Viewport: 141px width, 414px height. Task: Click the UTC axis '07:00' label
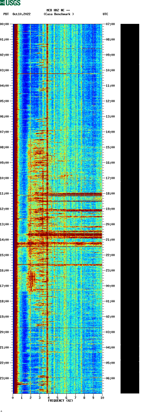point(110,24)
